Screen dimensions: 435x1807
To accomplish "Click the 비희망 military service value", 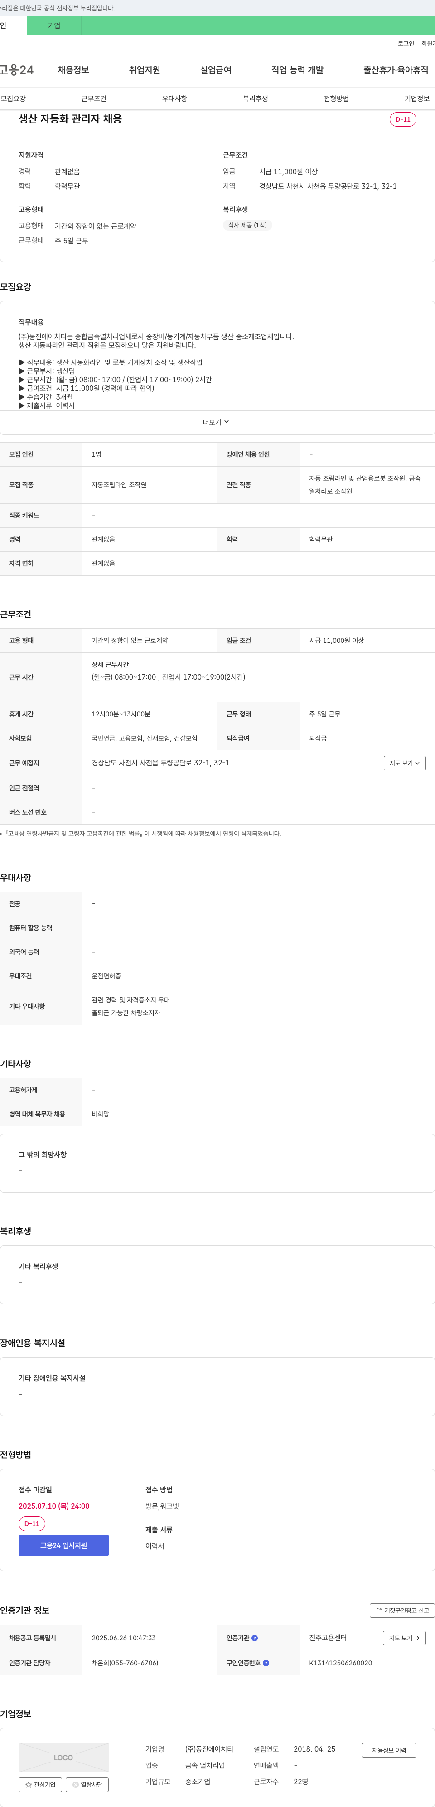I will click(x=100, y=1114).
